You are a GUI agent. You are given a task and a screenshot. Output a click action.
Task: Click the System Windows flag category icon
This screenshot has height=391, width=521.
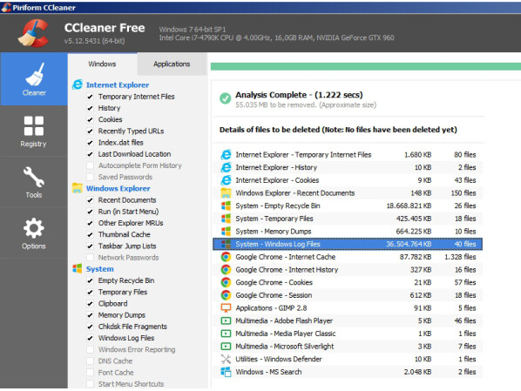point(77,269)
